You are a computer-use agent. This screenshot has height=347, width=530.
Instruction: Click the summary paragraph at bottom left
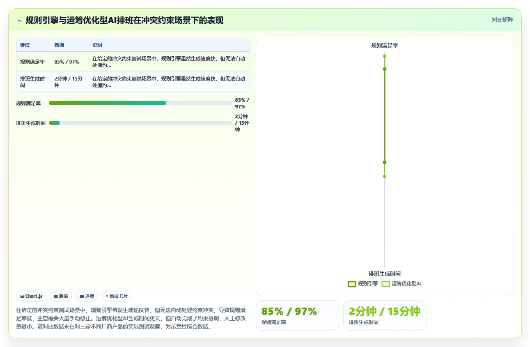[x=131, y=318]
